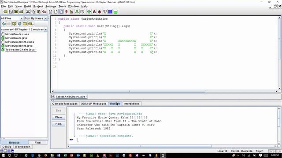Viewport: 282px width, 158px height.
Task: Click the presentation screen toolbar icon
Action: (105, 12)
